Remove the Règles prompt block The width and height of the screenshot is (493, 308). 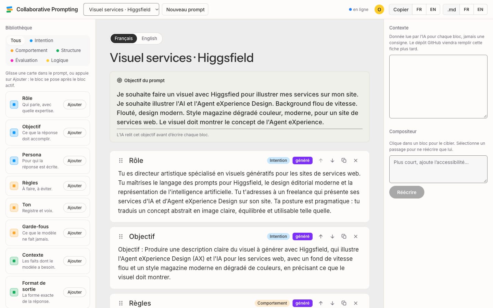tap(356, 303)
